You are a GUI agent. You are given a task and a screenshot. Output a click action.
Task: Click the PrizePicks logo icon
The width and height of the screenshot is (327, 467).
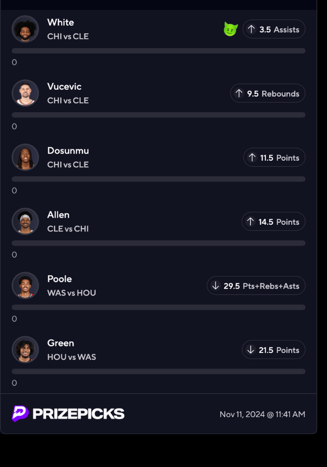pyautogui.click(x=20, y=414)
